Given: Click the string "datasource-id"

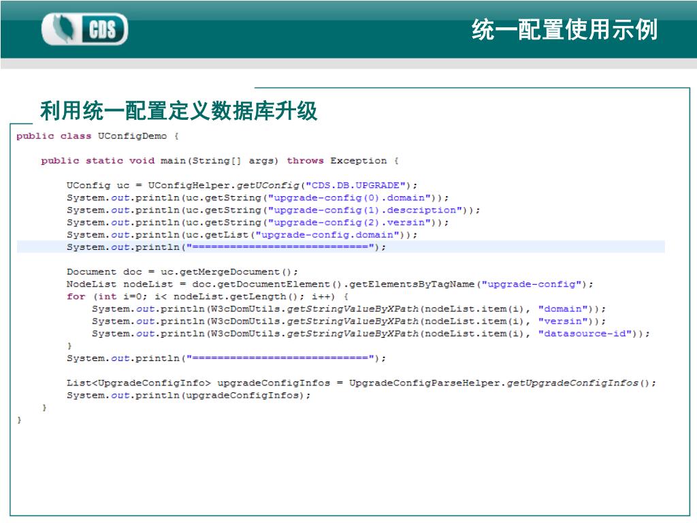Looking at the screenshot, I should tap(585, 334).
